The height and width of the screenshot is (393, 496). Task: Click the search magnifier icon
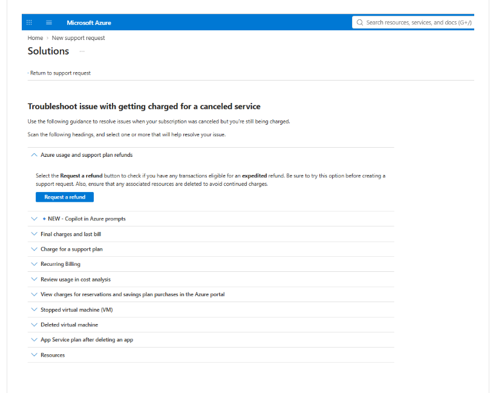360,22
